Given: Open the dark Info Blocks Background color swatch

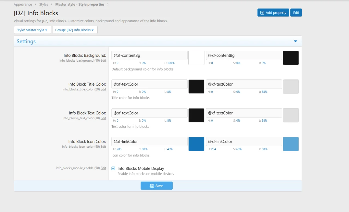Looking at the screenshot, I should pos(291,58).
